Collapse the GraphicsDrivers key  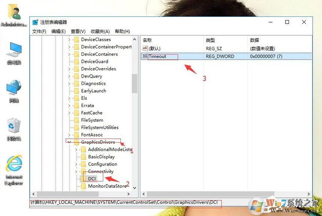pyautogui.click(x=69, y=142)
